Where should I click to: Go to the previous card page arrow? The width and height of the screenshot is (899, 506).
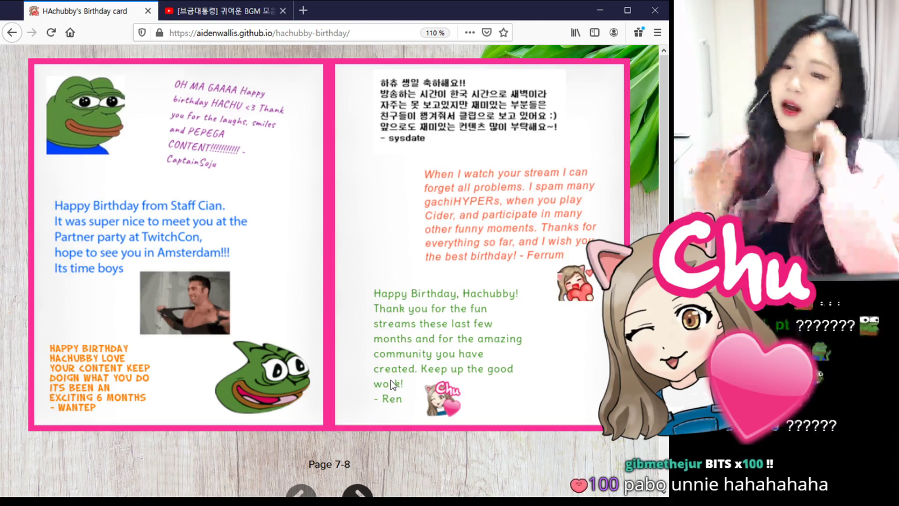tap(301, 491)
